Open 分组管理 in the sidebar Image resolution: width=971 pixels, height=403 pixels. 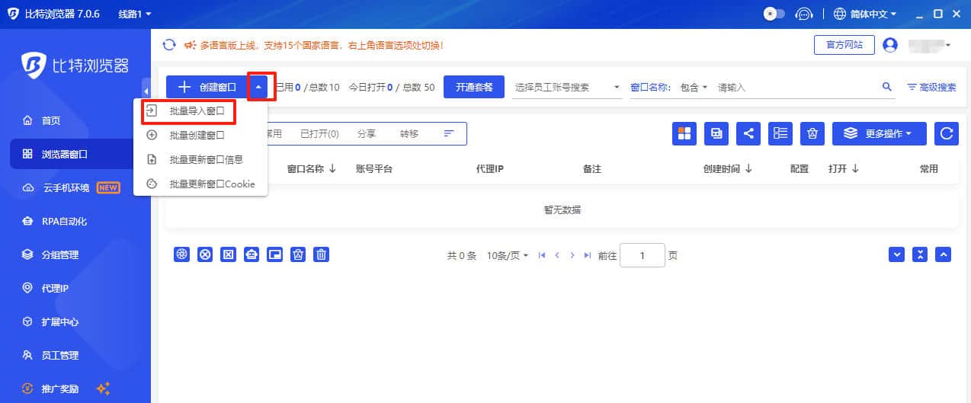coord(50,254)
